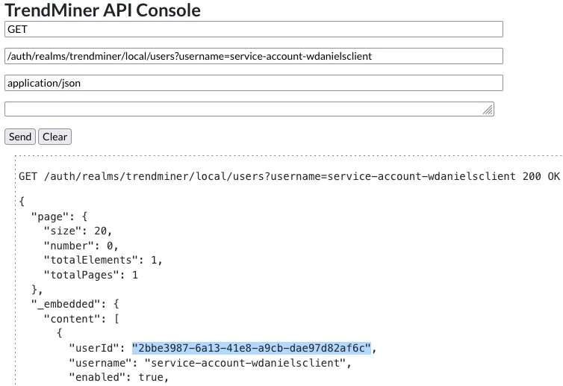Image resolution: width=563 pixels, height=386 pixels.
Task: Click the "totalElements": 1 line
Action: click(x=103, y=260)
